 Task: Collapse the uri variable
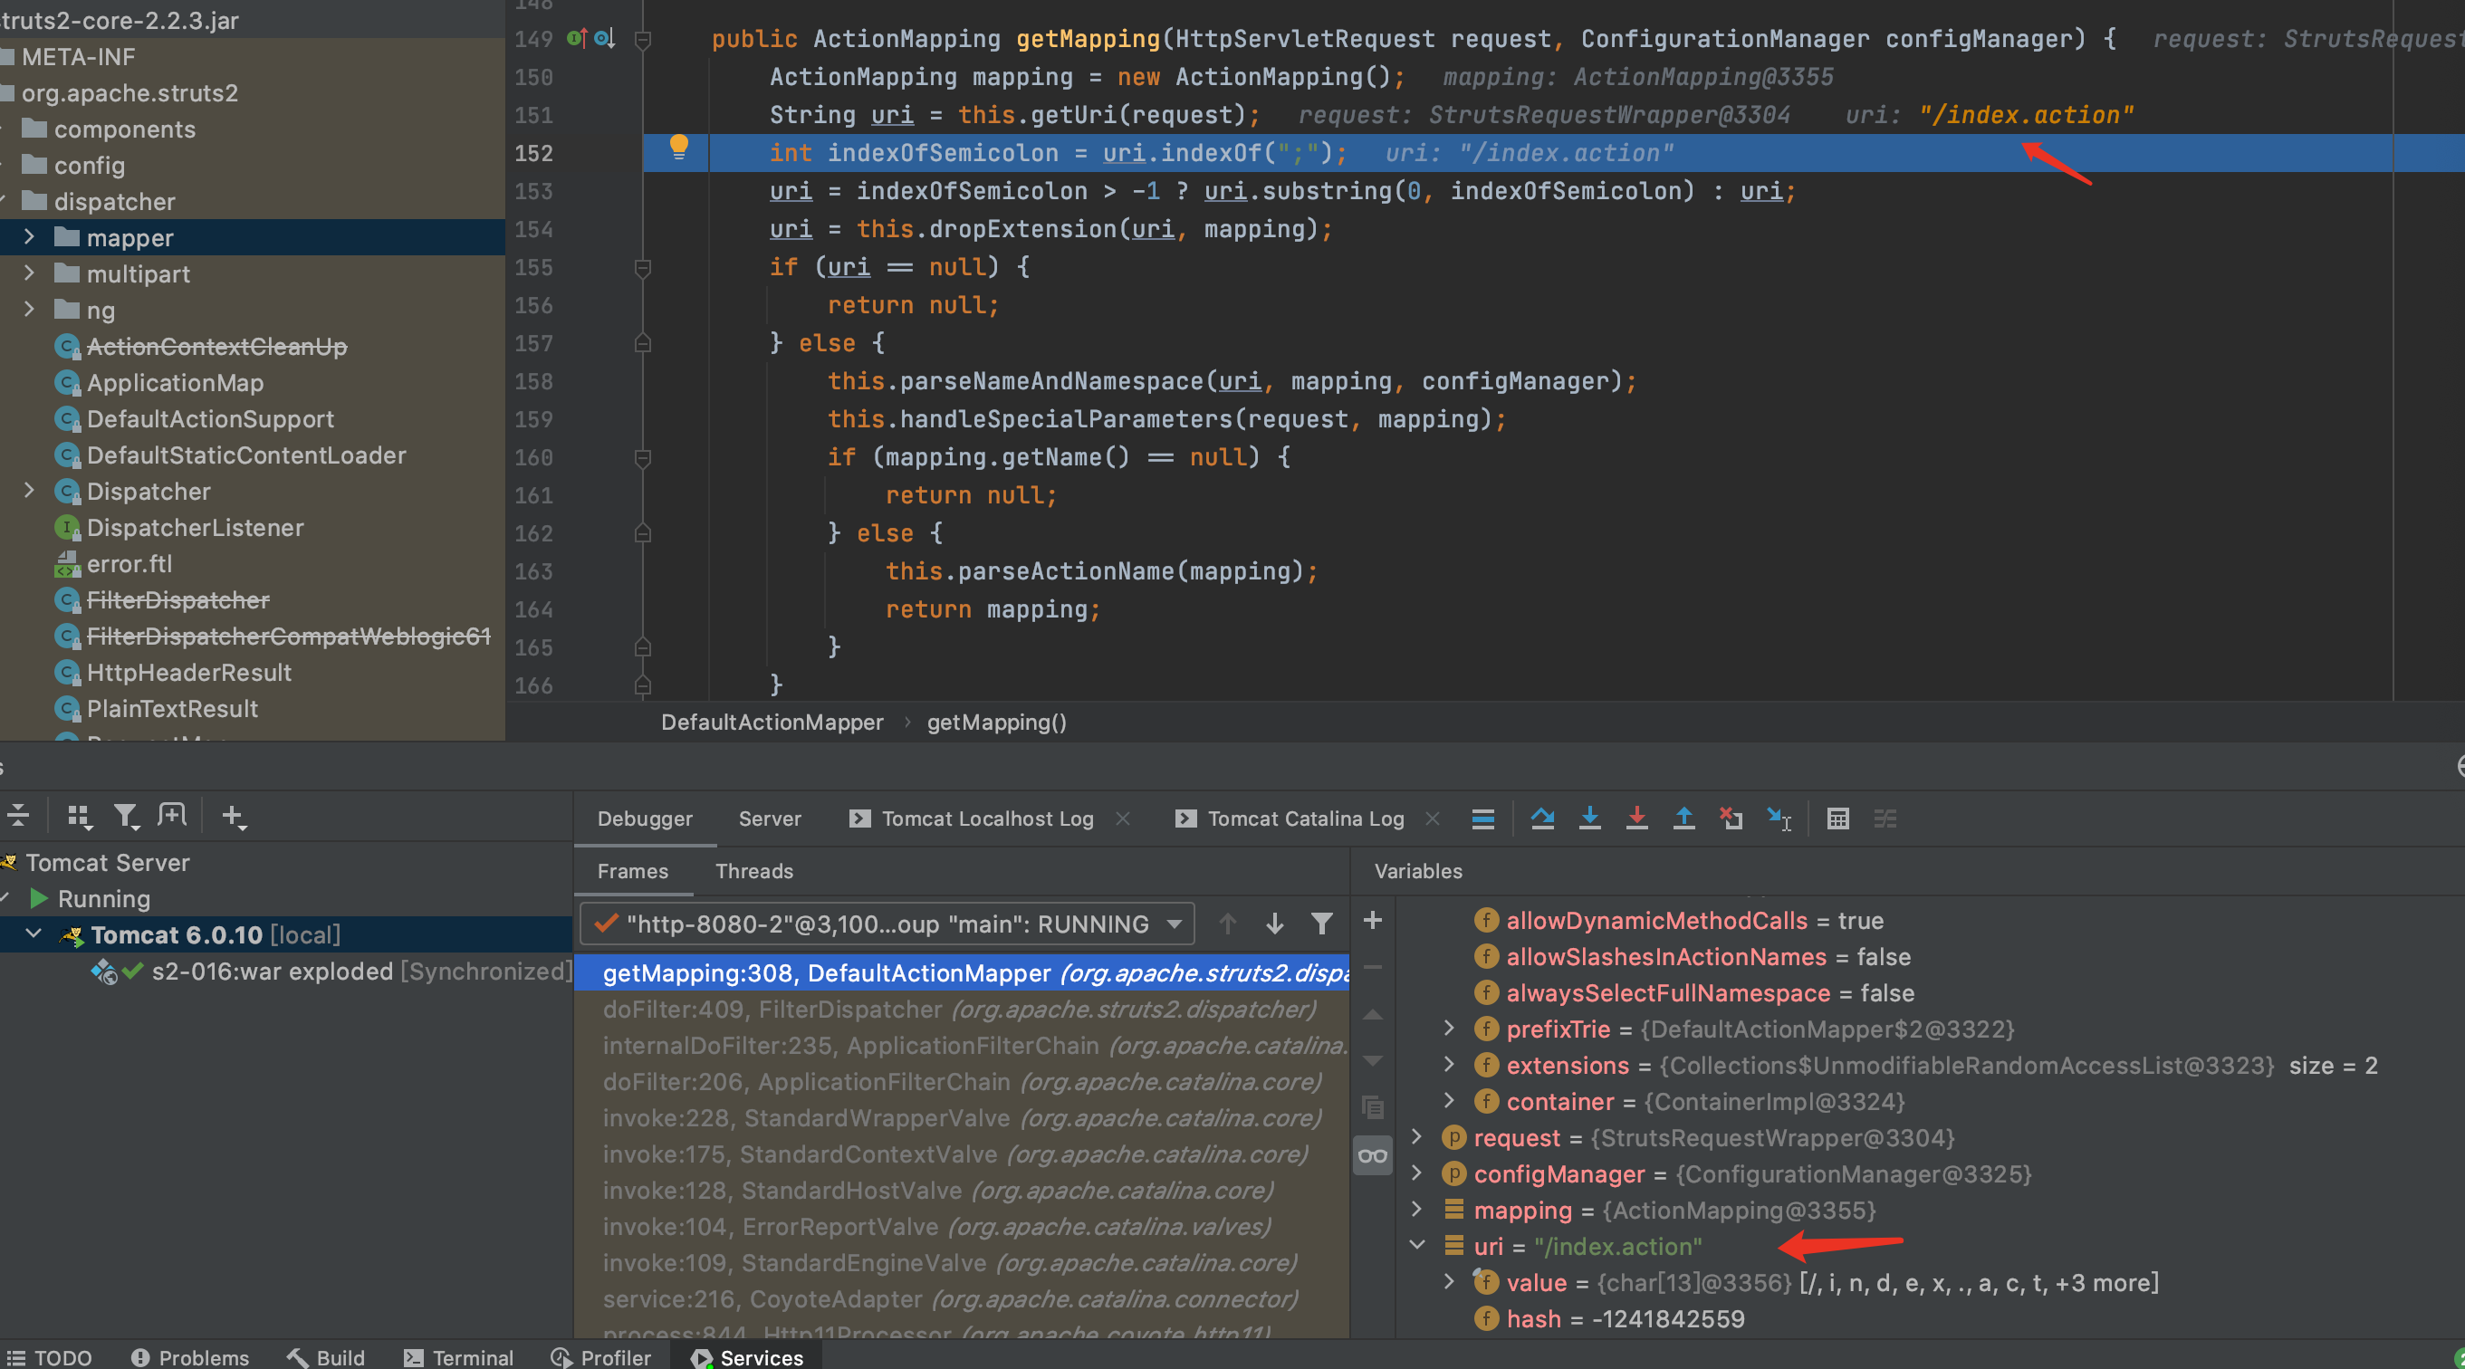[x=1417, y=1246]
